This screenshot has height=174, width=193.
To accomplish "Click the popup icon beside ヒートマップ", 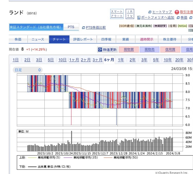I will pyautogui.click(x=150, y=12).
